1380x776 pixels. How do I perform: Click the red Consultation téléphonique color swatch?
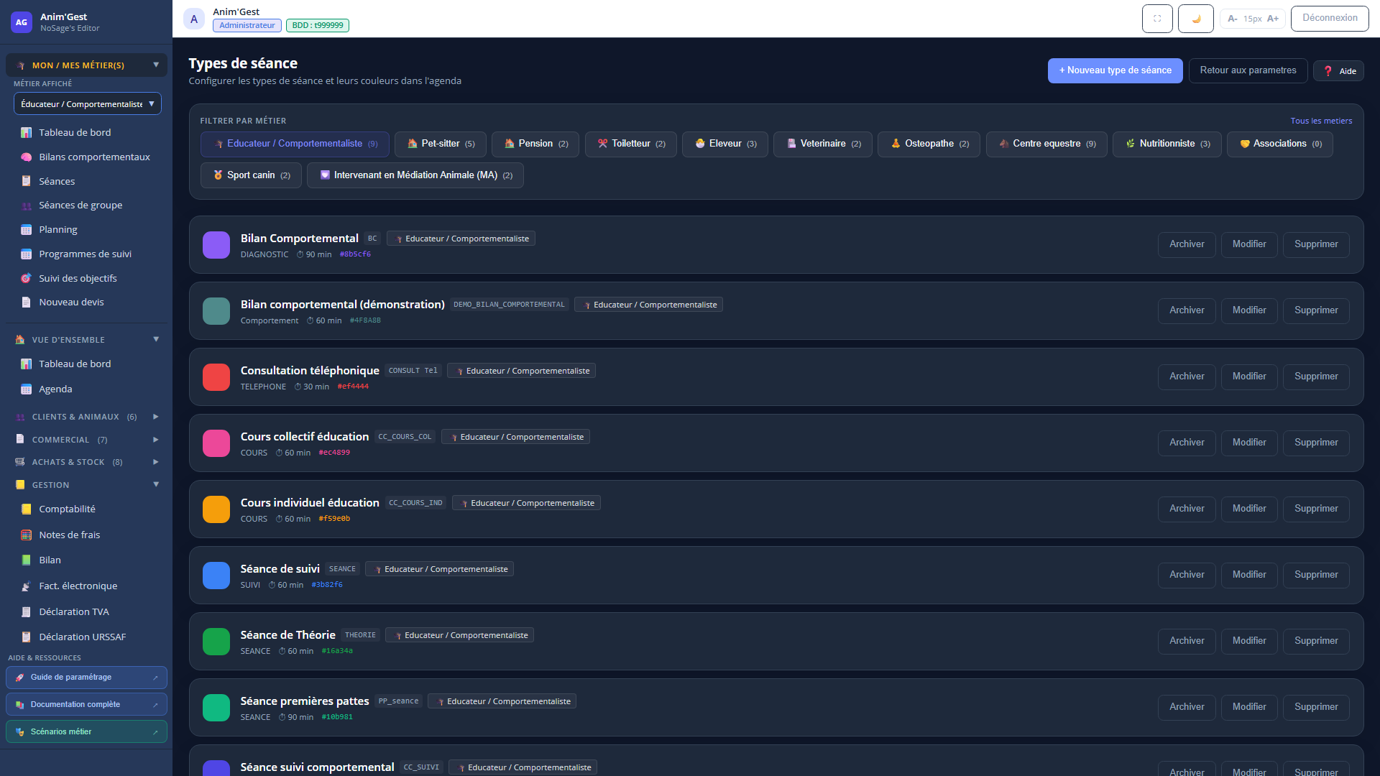coord(216,377)
